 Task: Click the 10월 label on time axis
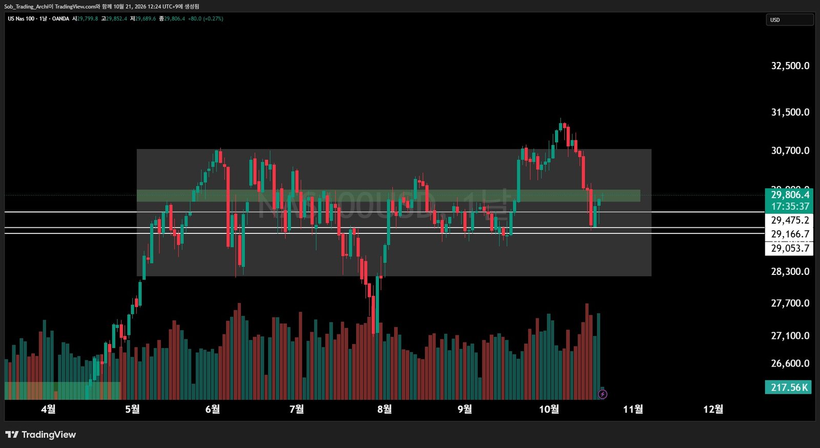549,409
